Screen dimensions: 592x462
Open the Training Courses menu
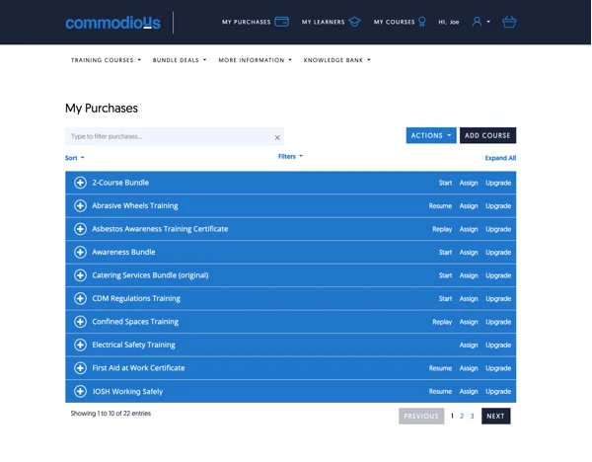[106, 60]
